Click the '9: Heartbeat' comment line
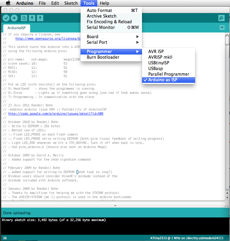Screen dimensions: 230x241 (x=49, y=89)
